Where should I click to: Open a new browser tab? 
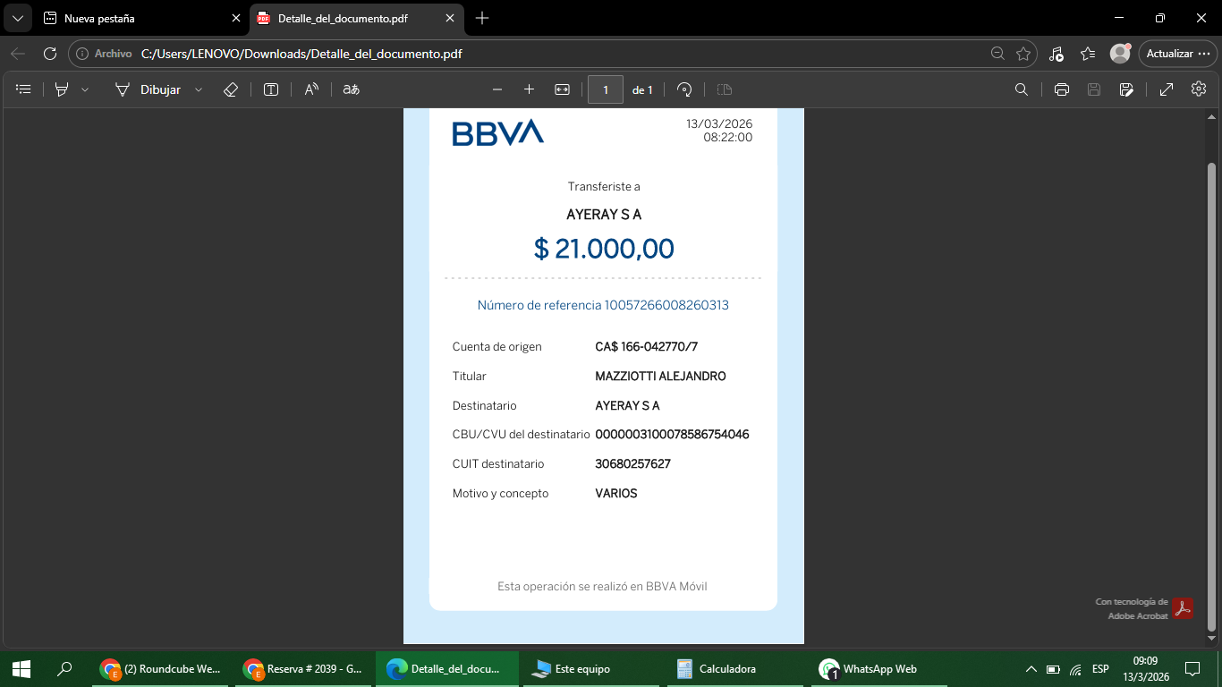tap(482, 18)
